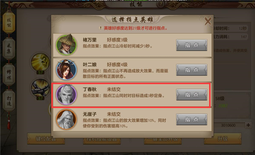Select 叶二娘 hero portrait
This screenshot has width=255, height=155.
[x=66, y=70]
